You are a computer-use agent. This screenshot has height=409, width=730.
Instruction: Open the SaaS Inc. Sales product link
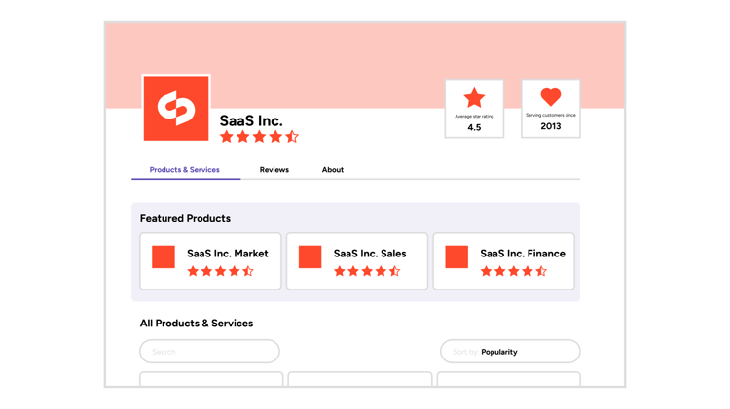370,254
